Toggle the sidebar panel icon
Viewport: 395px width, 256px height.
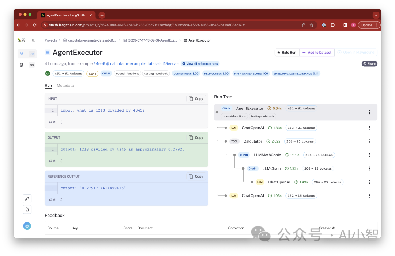click(34, 40)
